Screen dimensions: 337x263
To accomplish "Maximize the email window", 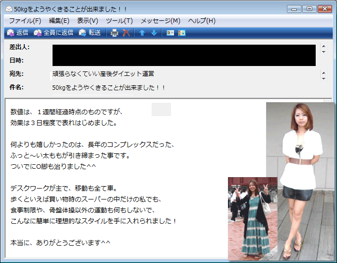I will (x=309, y=9).
